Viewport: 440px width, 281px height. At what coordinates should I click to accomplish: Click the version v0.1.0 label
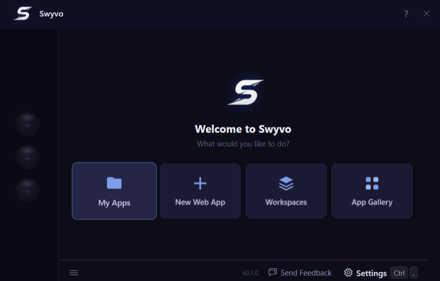(251, 273)
